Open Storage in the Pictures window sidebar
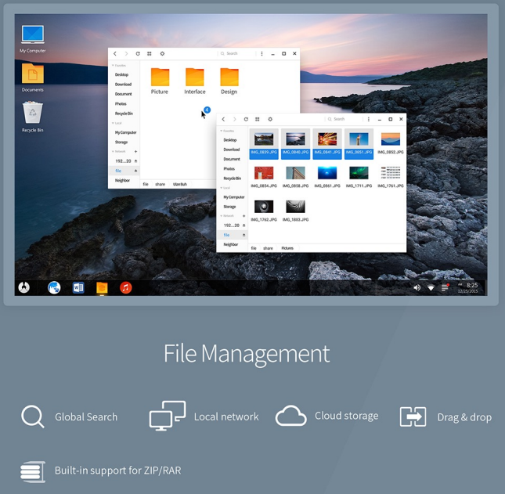Image resolution: width=505 pixels, height=494 pixels. [229, 207]
